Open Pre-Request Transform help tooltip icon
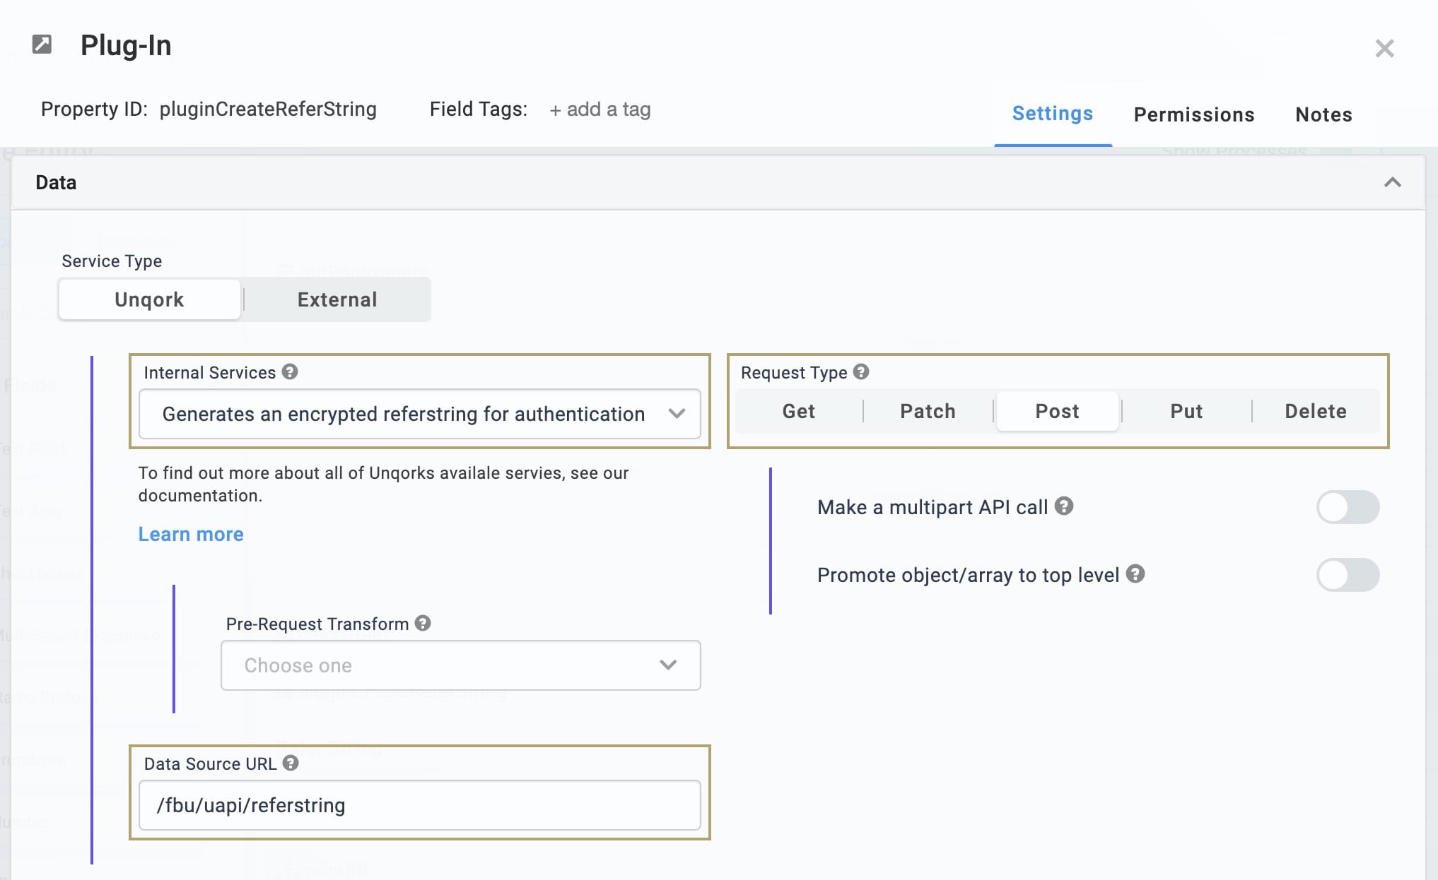Screen dimensions: 1438x880 point(423,623)
